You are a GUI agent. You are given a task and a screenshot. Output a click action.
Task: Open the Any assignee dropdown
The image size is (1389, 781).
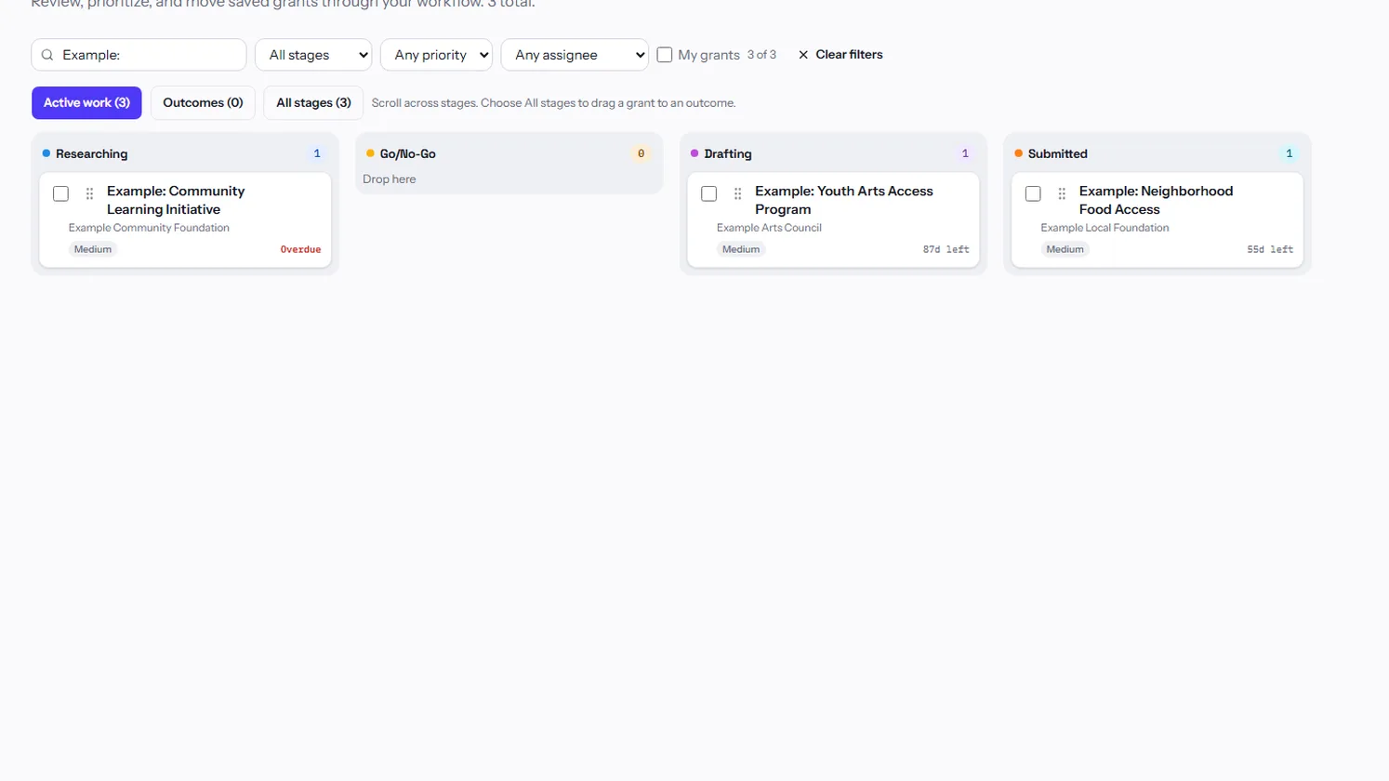575,55
